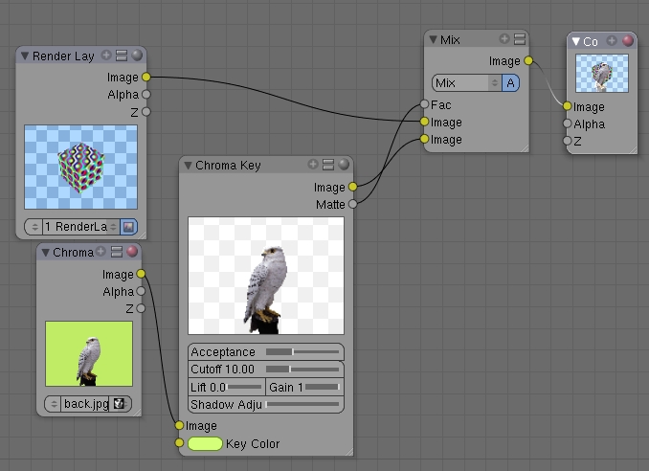Click Render Layers Z output socket

point(145,112)
